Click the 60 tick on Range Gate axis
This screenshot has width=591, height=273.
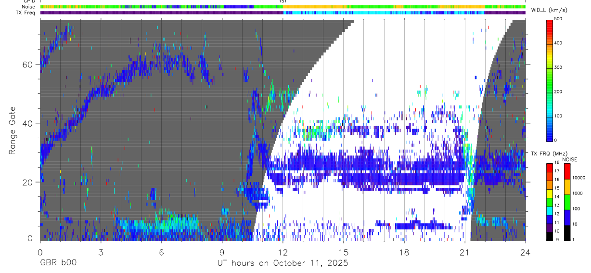pos(28,65)
